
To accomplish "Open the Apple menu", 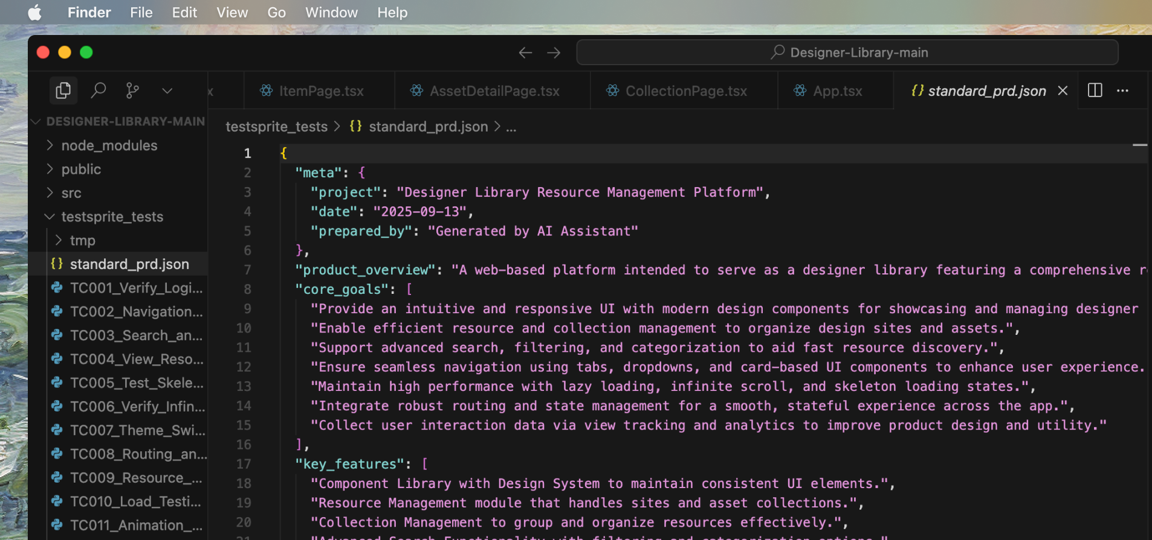I will (35, 13).
